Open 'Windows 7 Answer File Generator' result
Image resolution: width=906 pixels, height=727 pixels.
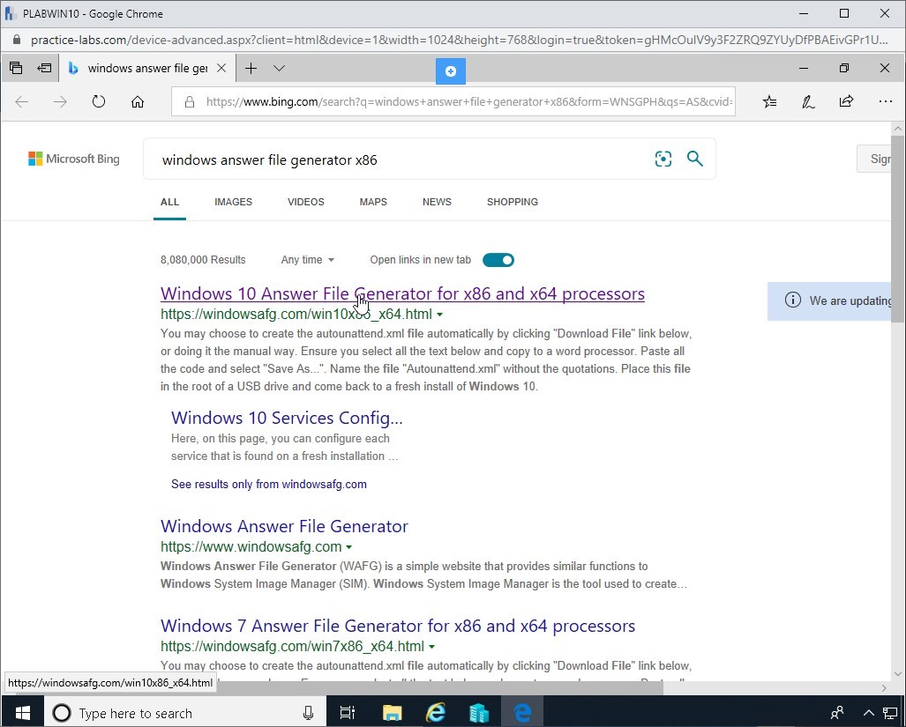pos(398,626)
